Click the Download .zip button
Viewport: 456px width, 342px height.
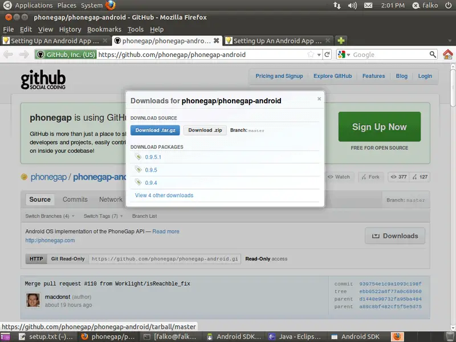pyautogui.click(x=205, y=131)
